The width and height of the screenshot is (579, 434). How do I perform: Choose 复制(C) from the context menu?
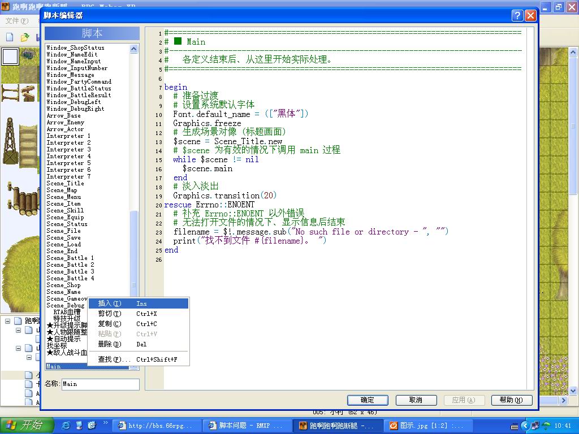139,324
